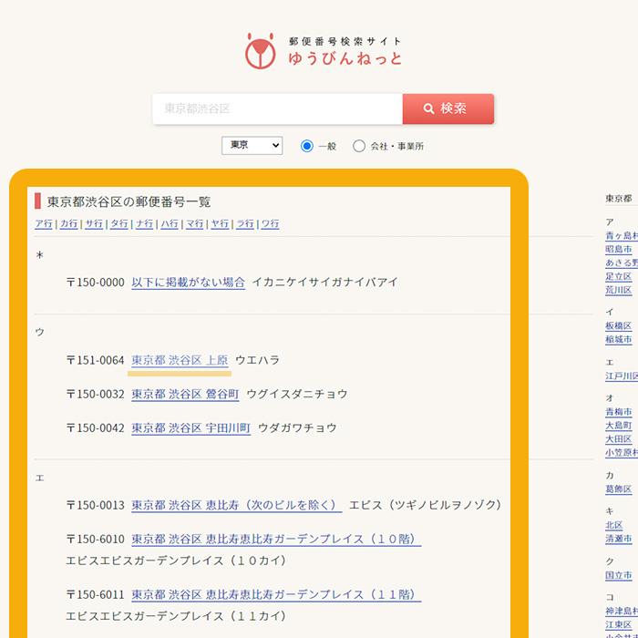
Task: Select the 一般 radio button
Action: pos(307,146)
